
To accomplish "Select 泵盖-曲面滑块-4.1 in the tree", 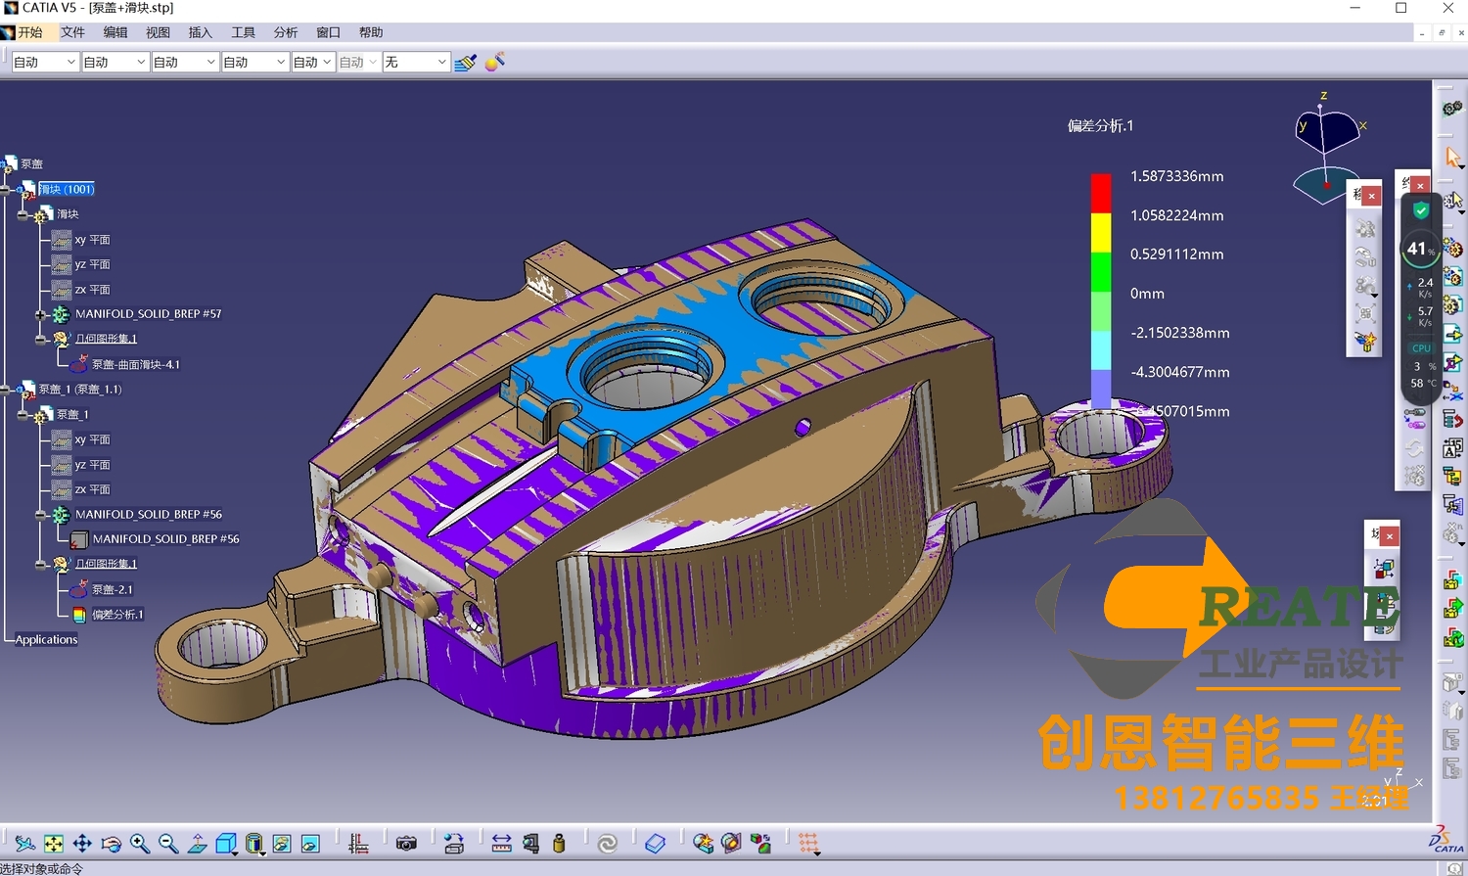I will coord(135,364).
